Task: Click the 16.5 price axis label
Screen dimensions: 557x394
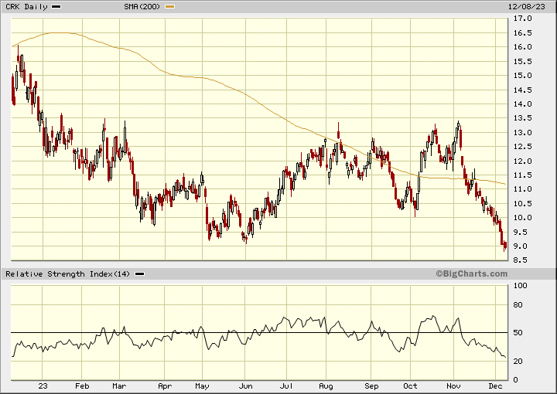Action: point(522,33)
